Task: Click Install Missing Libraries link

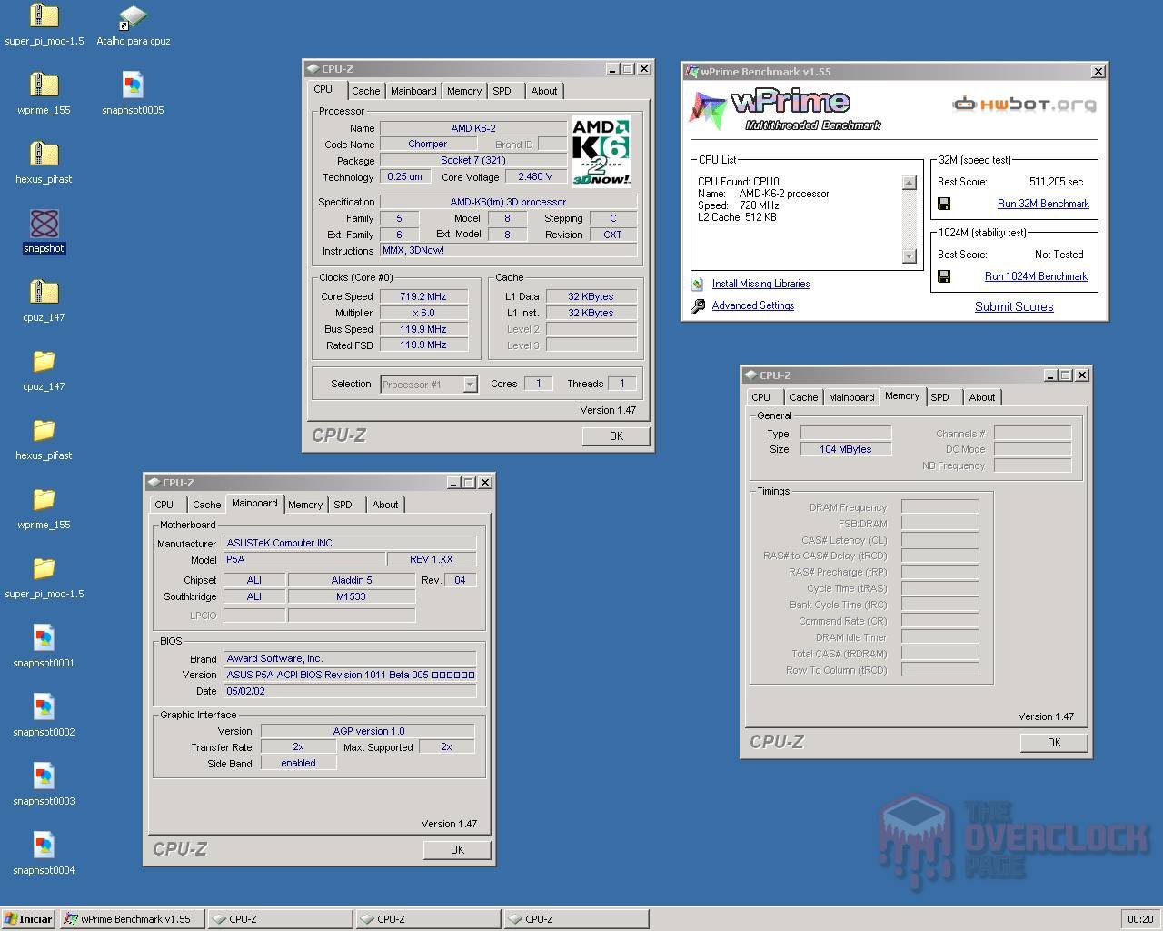Action: click(760, 284)
